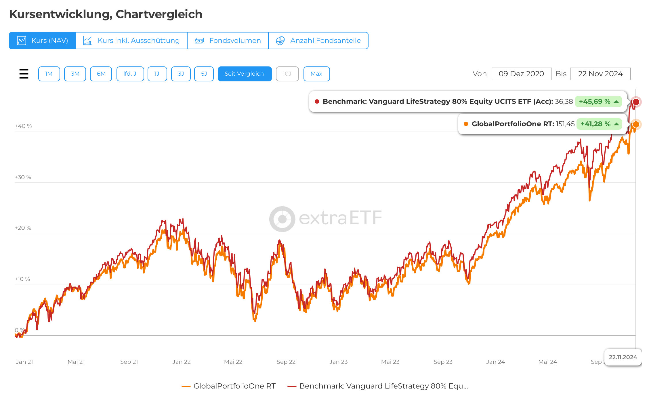Click the money icon beside Fondsvolumen

(199, 41)
